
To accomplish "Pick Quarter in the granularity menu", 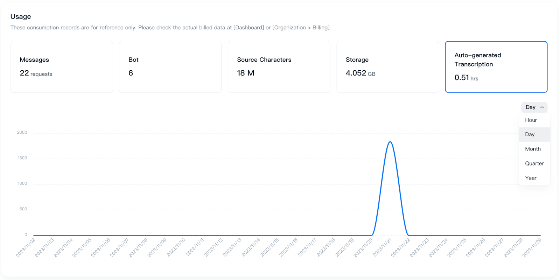I will coord(534,163).
